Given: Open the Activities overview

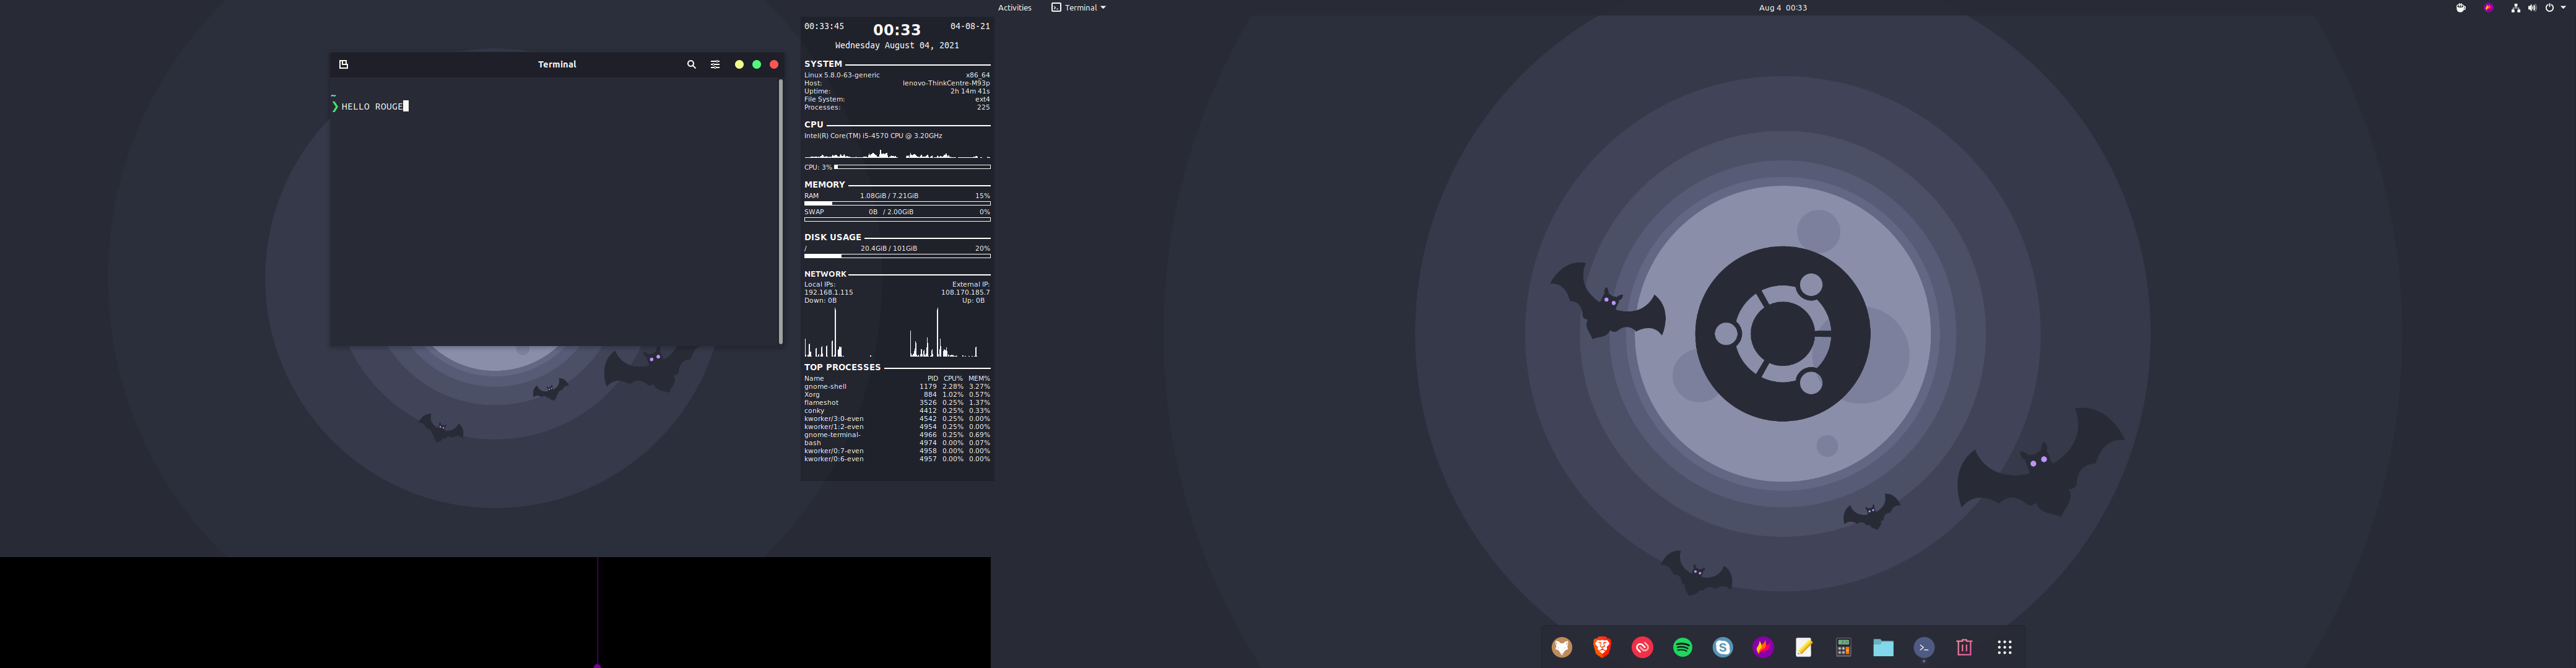Looking at the screenshot, I should [1014, 8].
